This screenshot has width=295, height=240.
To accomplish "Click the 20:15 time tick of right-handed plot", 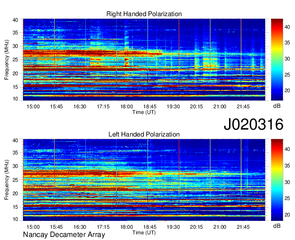I will (197, 107).
